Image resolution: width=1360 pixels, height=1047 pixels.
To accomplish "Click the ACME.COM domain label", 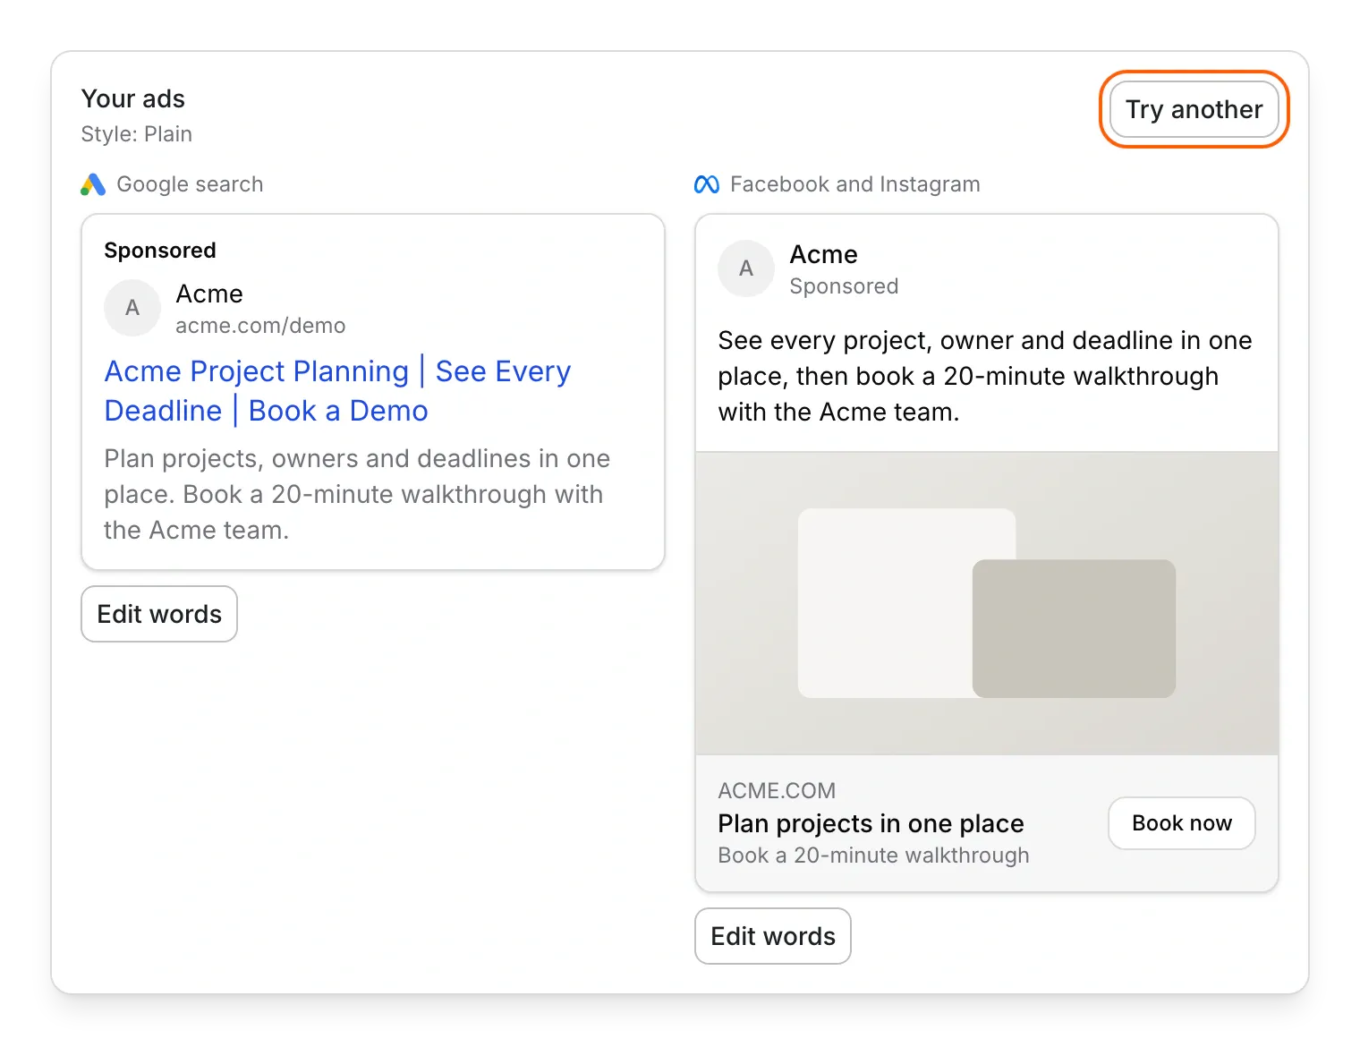I will (777, 791).
